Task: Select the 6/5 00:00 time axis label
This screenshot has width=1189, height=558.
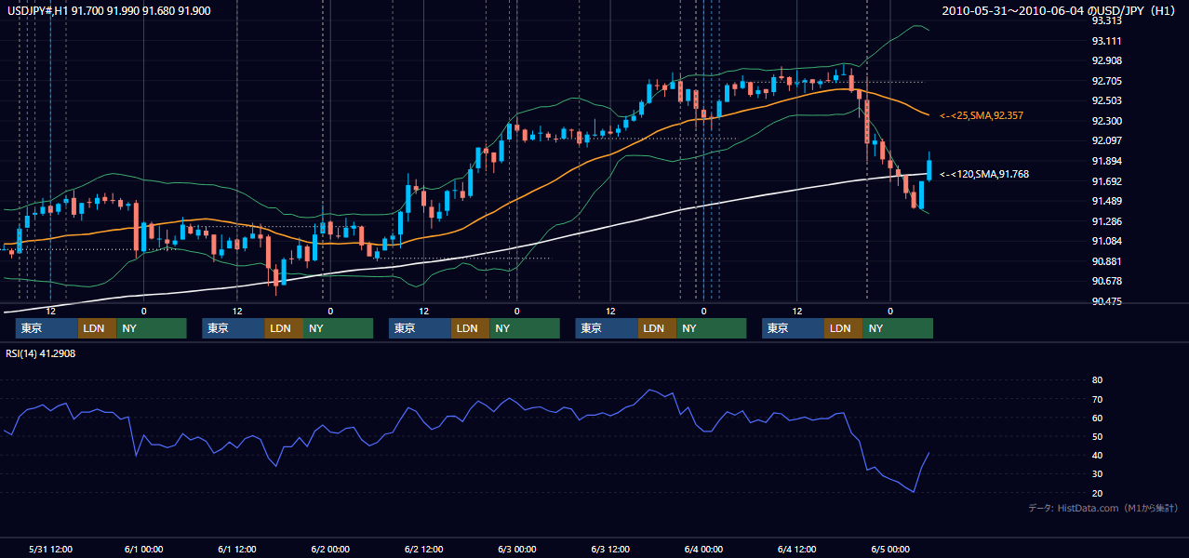Action: (x=890, y=549)
